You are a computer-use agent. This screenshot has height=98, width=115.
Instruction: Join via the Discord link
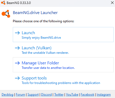(x=46, y=95)
